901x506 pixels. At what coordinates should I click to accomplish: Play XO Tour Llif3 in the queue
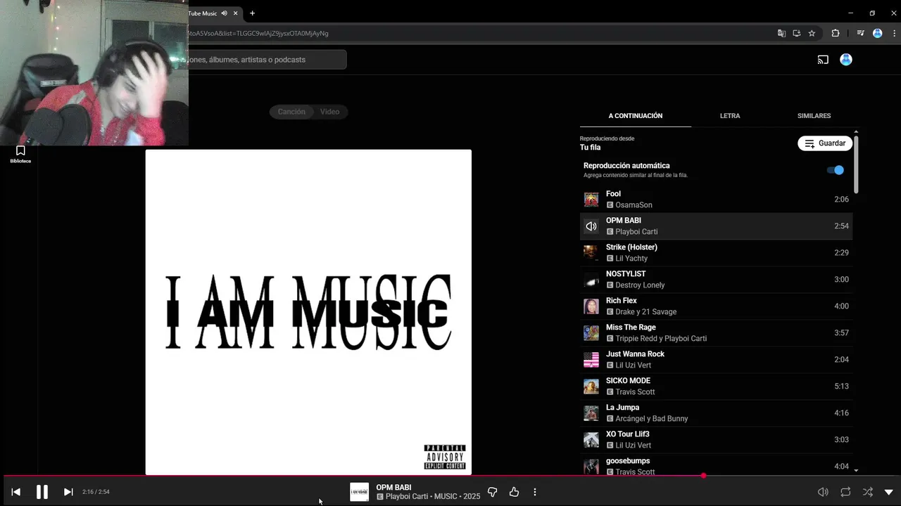(x=716, y=440)
